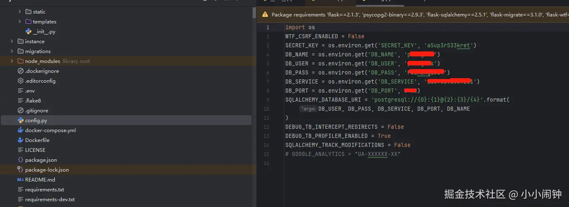Click the project panel vertical scrollbar

254,13
